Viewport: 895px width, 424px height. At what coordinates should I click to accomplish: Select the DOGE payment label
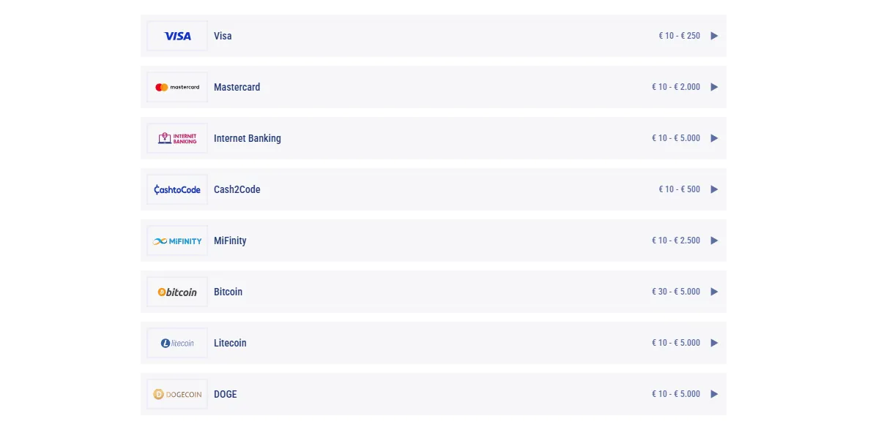click(x=226, y=394)
